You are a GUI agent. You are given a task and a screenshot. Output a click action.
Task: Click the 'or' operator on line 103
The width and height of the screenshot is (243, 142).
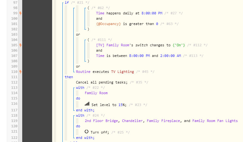tap(78, 35)
